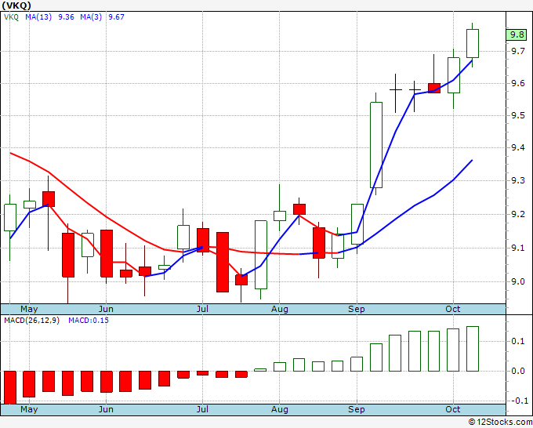Click Oct on the MACD panel date axis
Screen dimensions: 533x428
[453, 409]
